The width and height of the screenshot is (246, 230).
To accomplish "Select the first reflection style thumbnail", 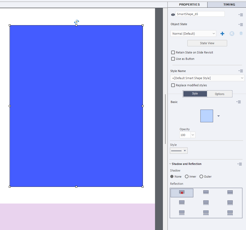I will [x=182, y=193].
